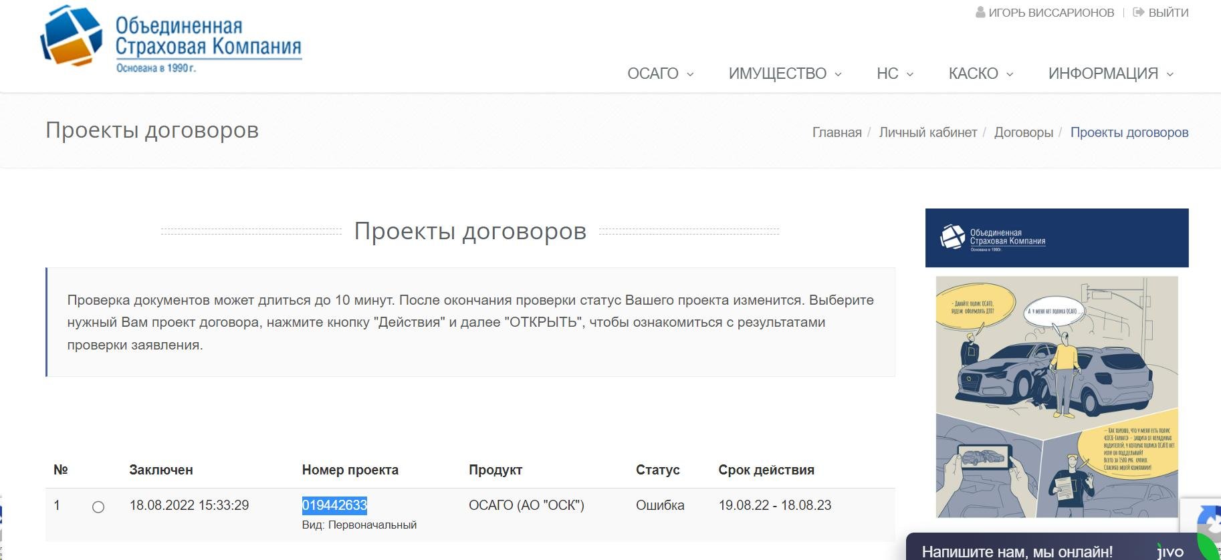The image size is (1221, 560).
Task: Click the jivo chat logo
Action: tap(1171, 551)
